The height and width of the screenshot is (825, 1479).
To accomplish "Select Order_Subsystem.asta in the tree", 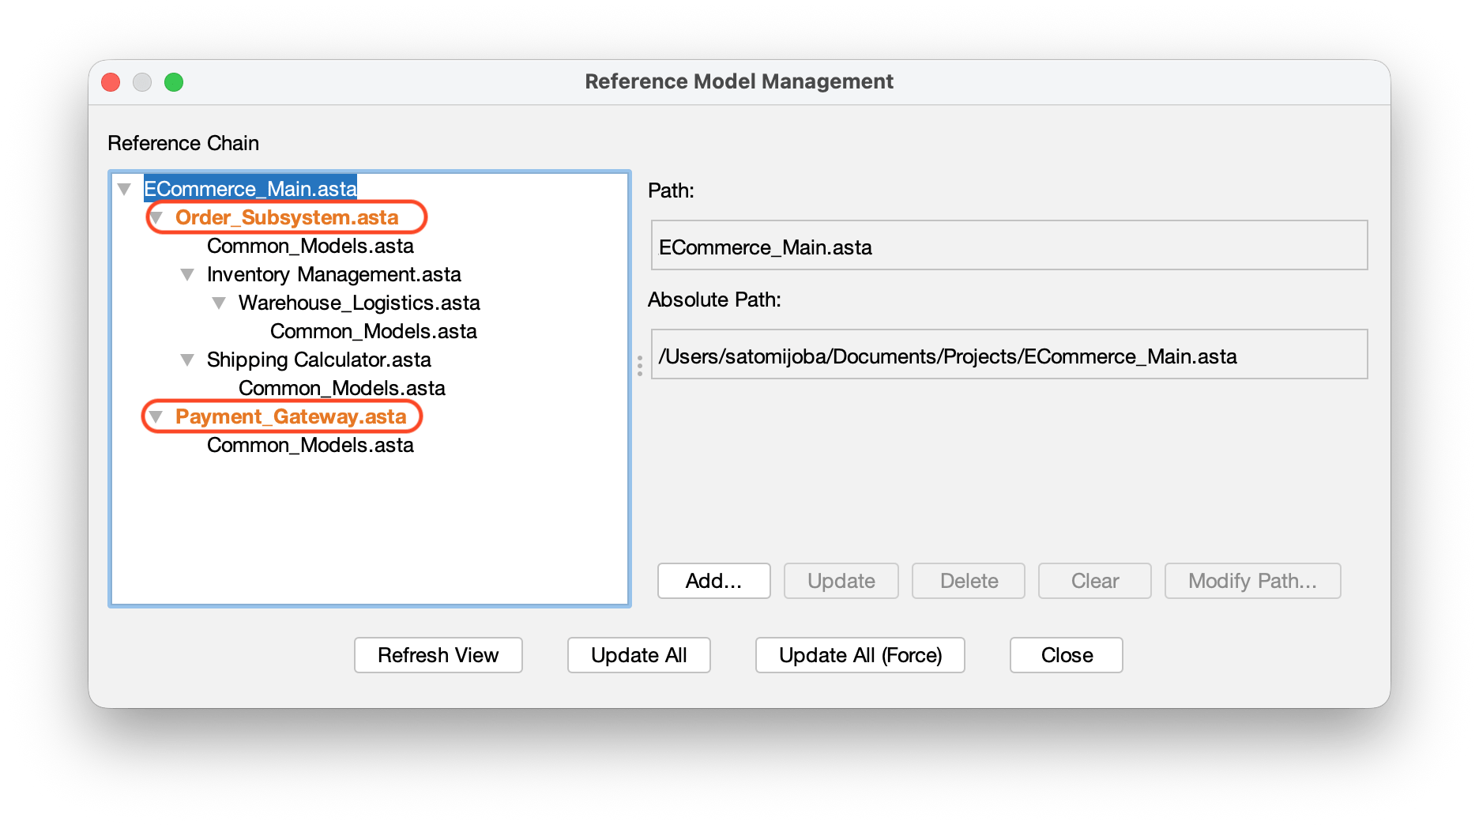I will (287, 217).
